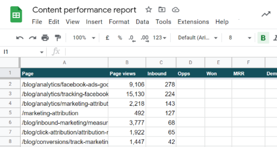277x147 pixels.
Task: Check the cloud save status icon
Action: [176, 10]
